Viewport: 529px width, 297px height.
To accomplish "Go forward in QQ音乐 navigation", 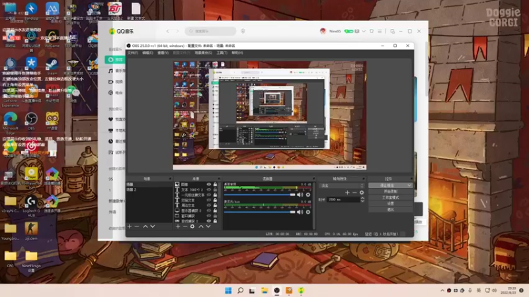I will [177, 31].
